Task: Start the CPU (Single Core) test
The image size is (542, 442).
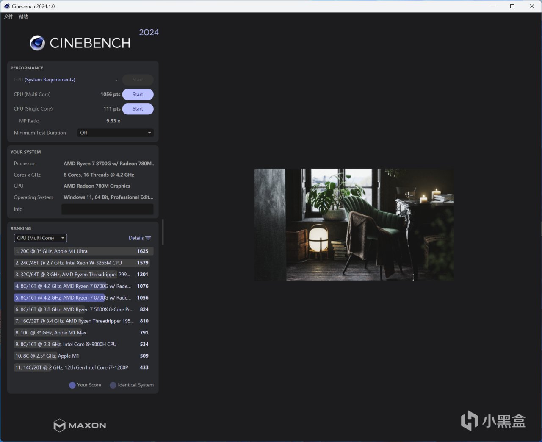Action: tap(138, 109)
